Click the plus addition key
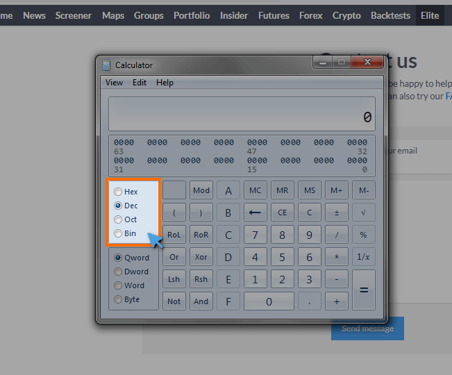 click(x=337, y=301)
